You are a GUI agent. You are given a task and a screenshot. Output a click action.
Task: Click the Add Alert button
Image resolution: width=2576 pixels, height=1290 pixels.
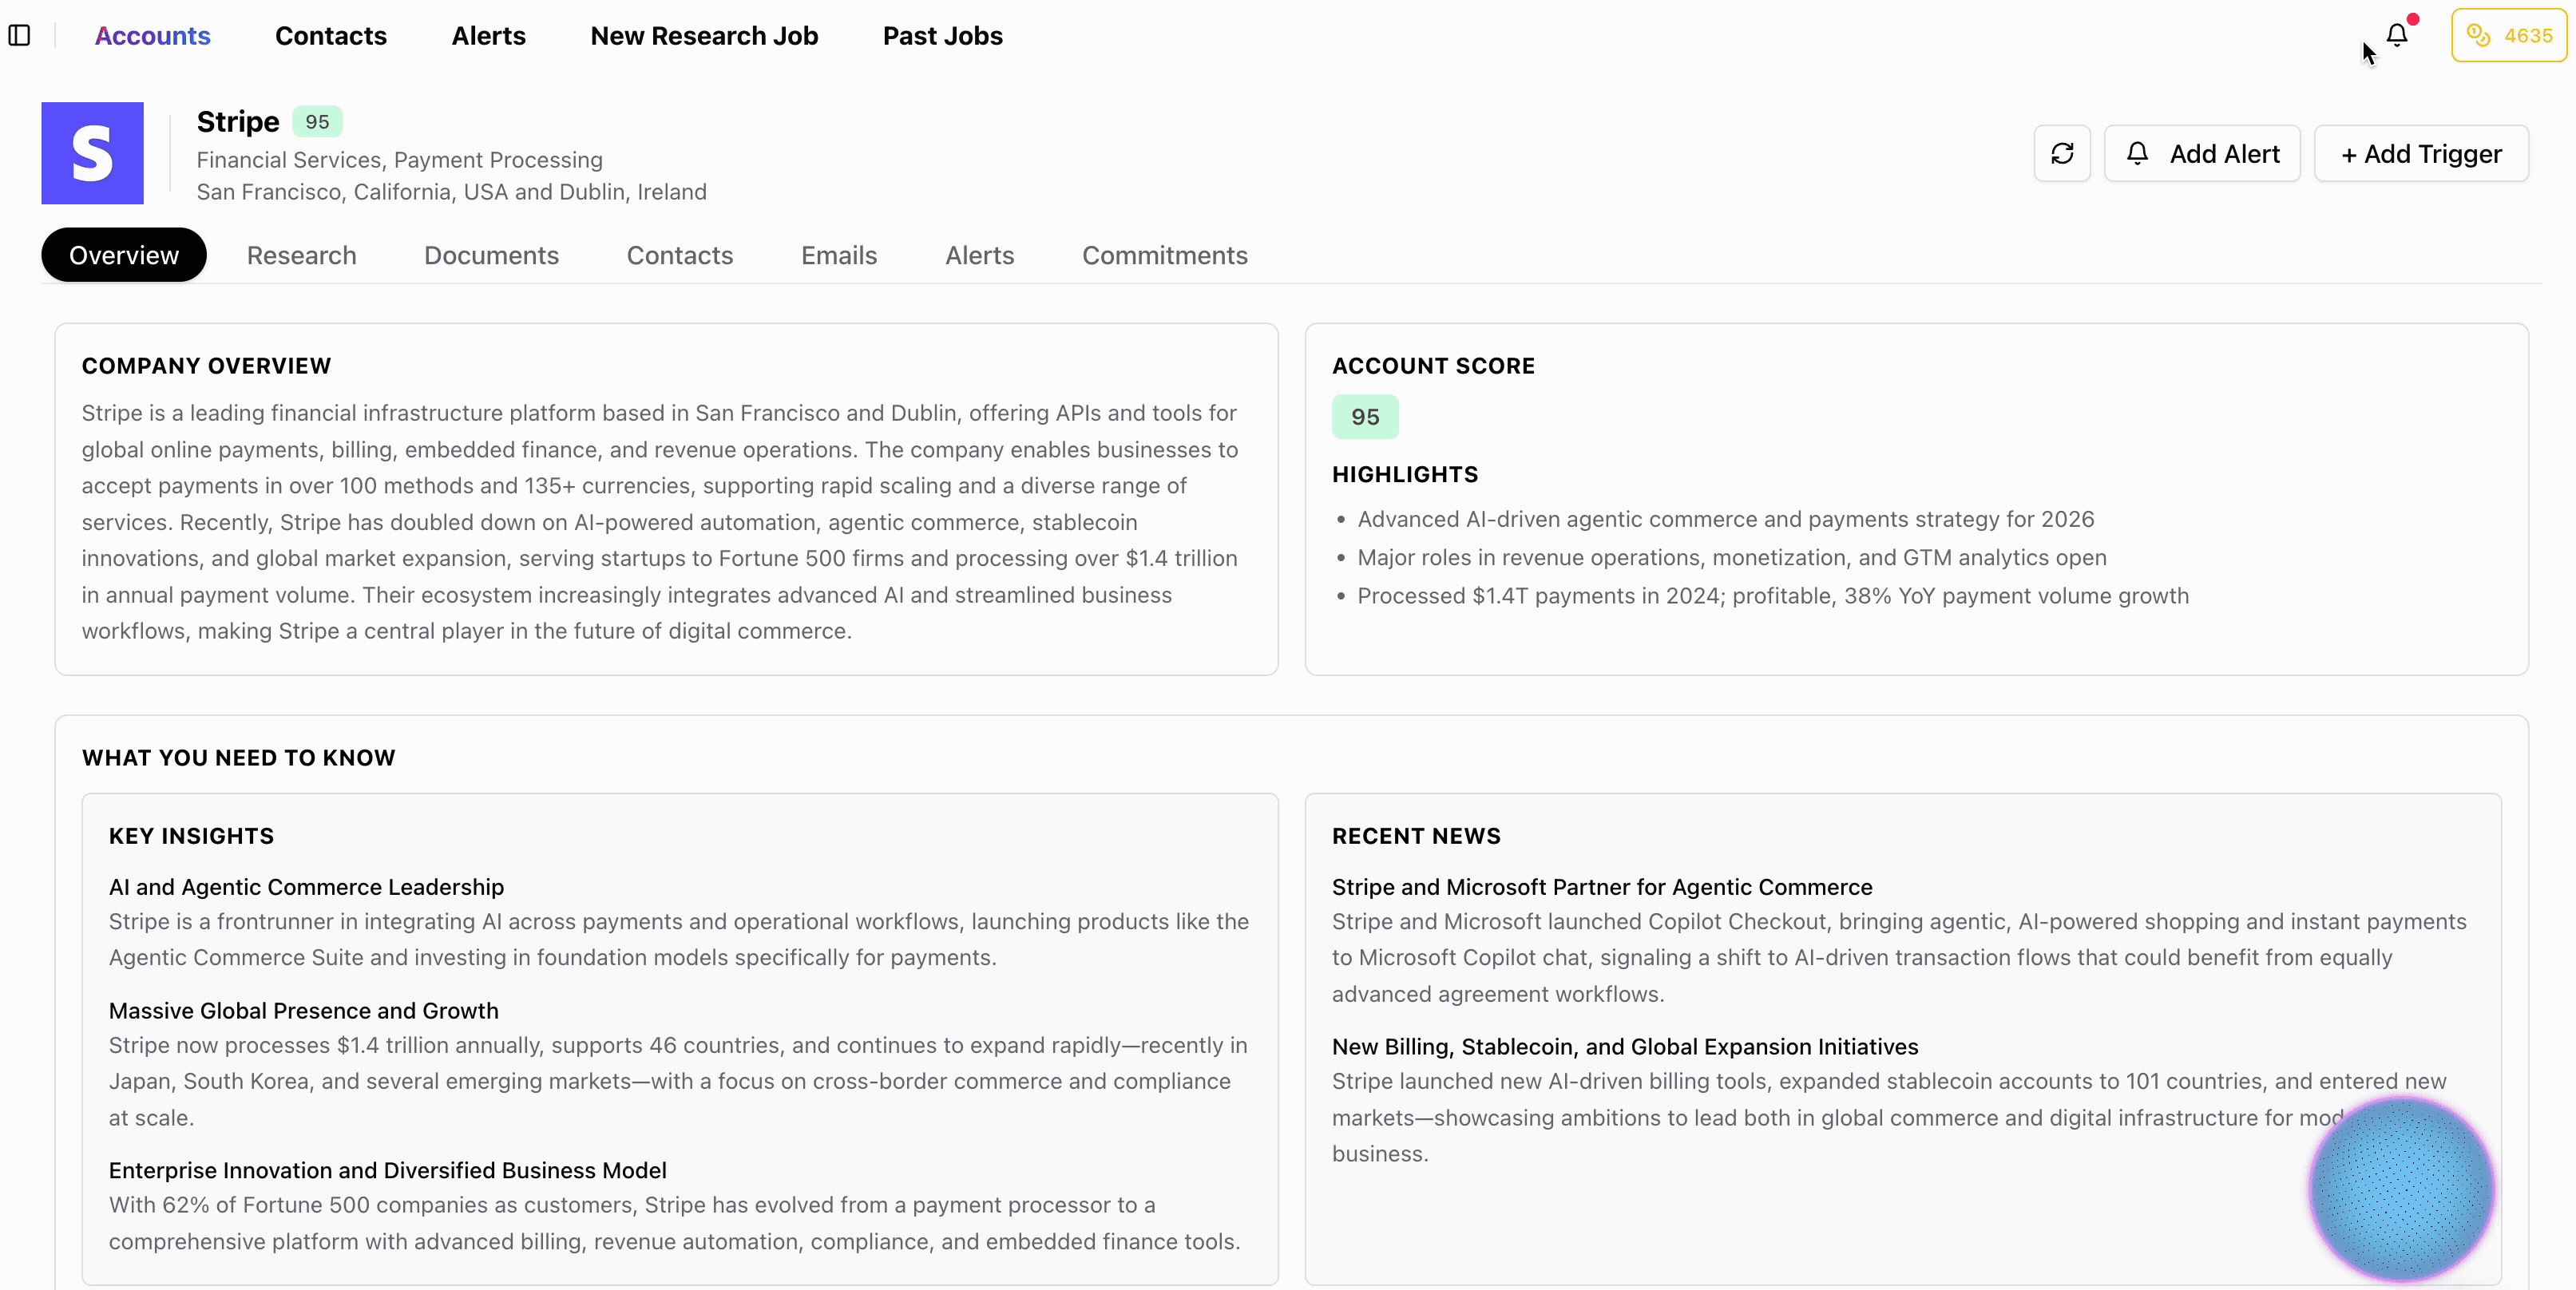pos(2203,153)
